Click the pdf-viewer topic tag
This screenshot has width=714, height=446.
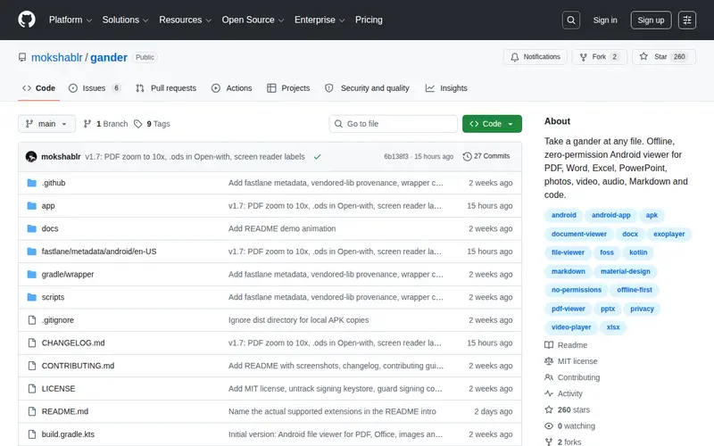(x=568, y=309)
